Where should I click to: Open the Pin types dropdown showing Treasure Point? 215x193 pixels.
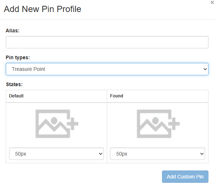point(107,69)
